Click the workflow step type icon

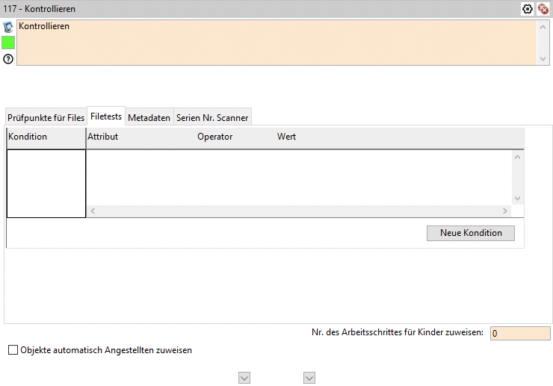tap(8, 27)
